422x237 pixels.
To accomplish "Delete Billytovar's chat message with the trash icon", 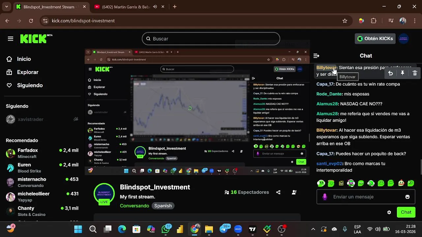I will click(415, 73).
